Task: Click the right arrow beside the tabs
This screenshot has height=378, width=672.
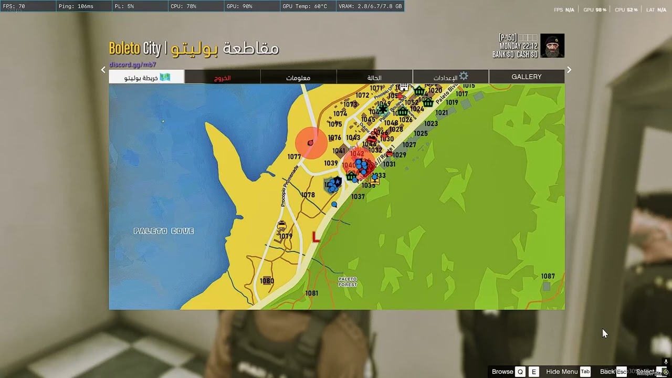Action: [x=569, y=69]
